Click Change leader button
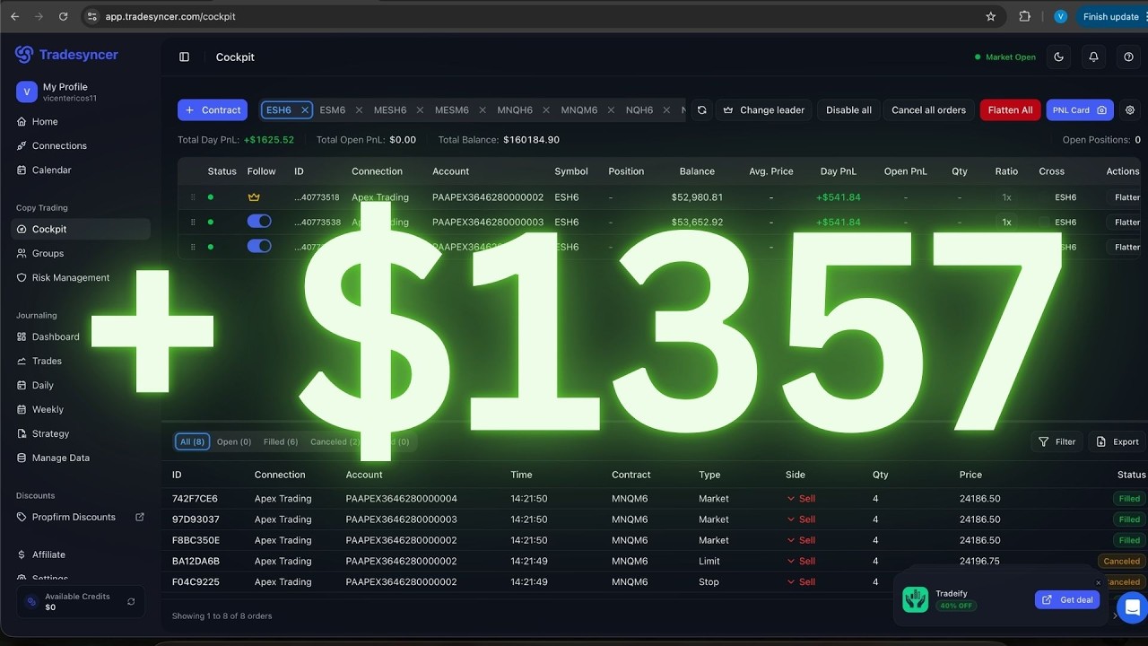The width and height of the screenshot is (1148, 646). tap(763, 110)
